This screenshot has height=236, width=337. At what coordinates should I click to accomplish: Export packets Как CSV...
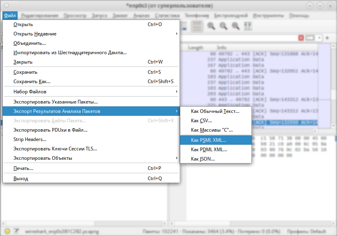pos(216,121)
